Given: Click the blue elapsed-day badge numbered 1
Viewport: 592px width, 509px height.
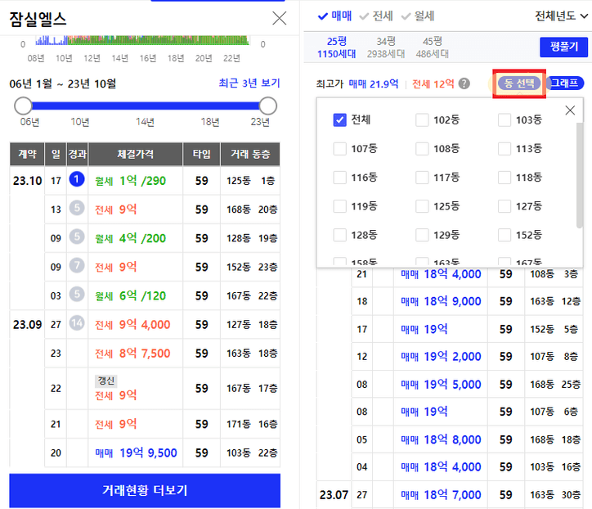Looking at the screenshot, I should (x=77, y=179).
